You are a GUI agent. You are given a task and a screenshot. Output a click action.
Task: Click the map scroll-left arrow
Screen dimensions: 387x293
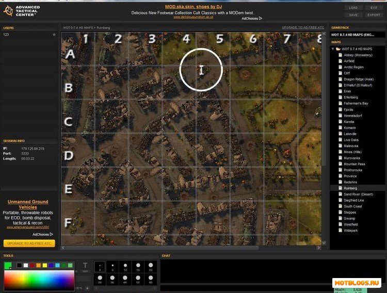pos(63,248)
